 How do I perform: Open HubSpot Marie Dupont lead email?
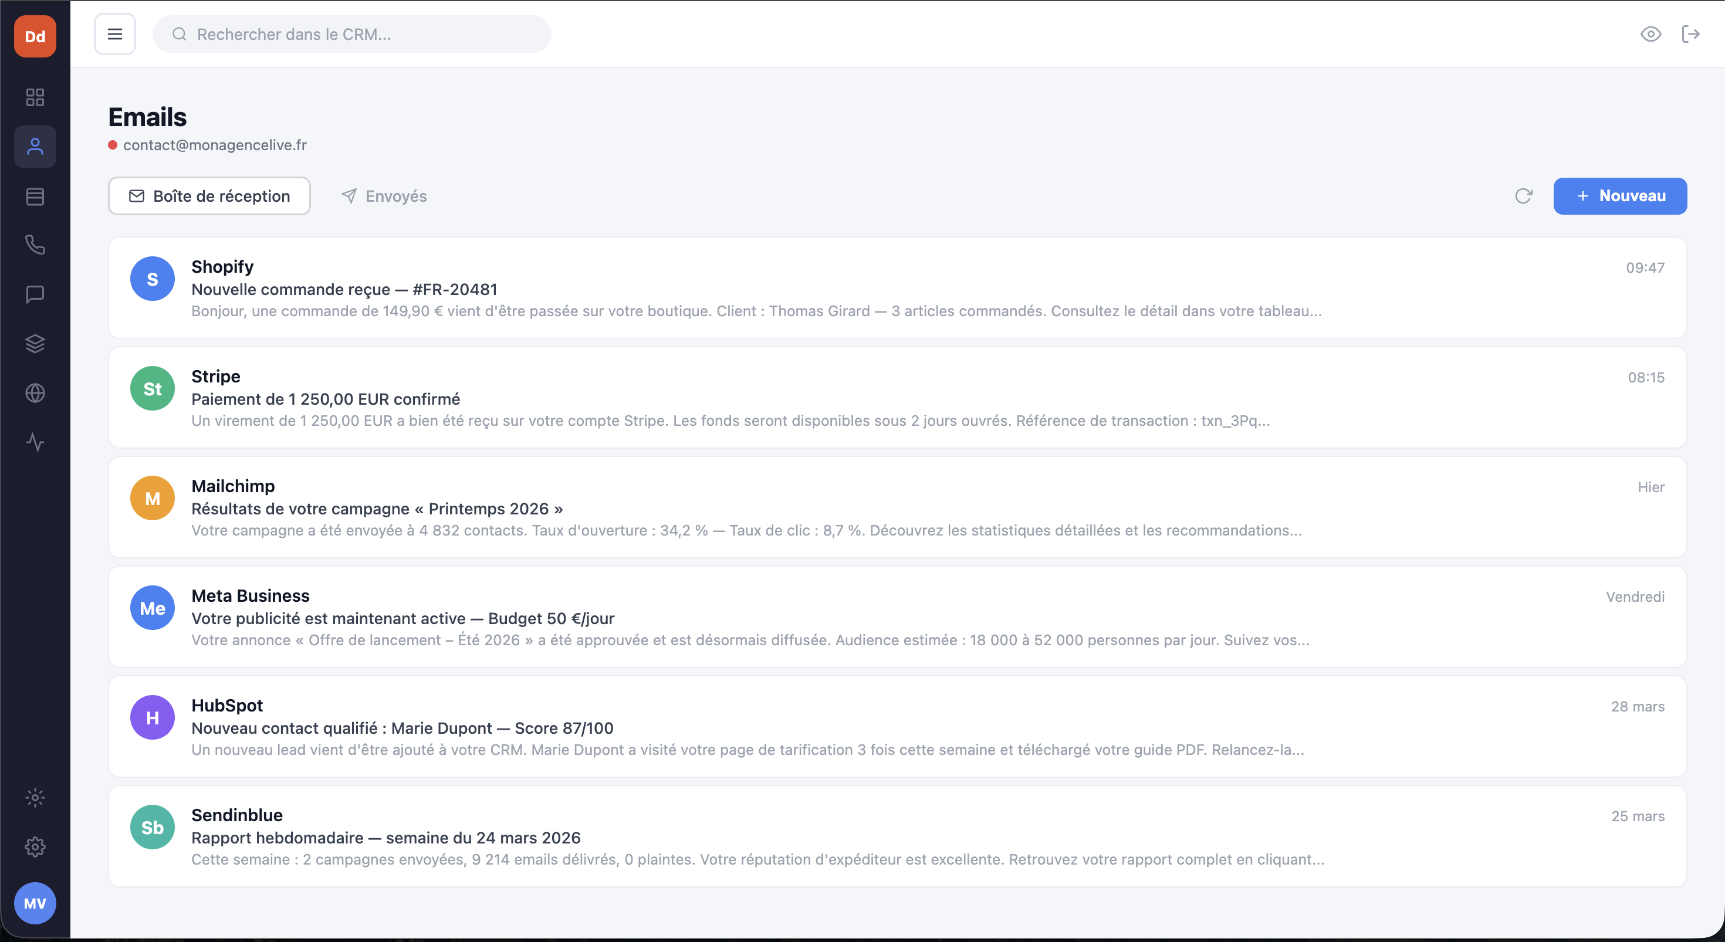pyautogui.click(x=897, y=727)
